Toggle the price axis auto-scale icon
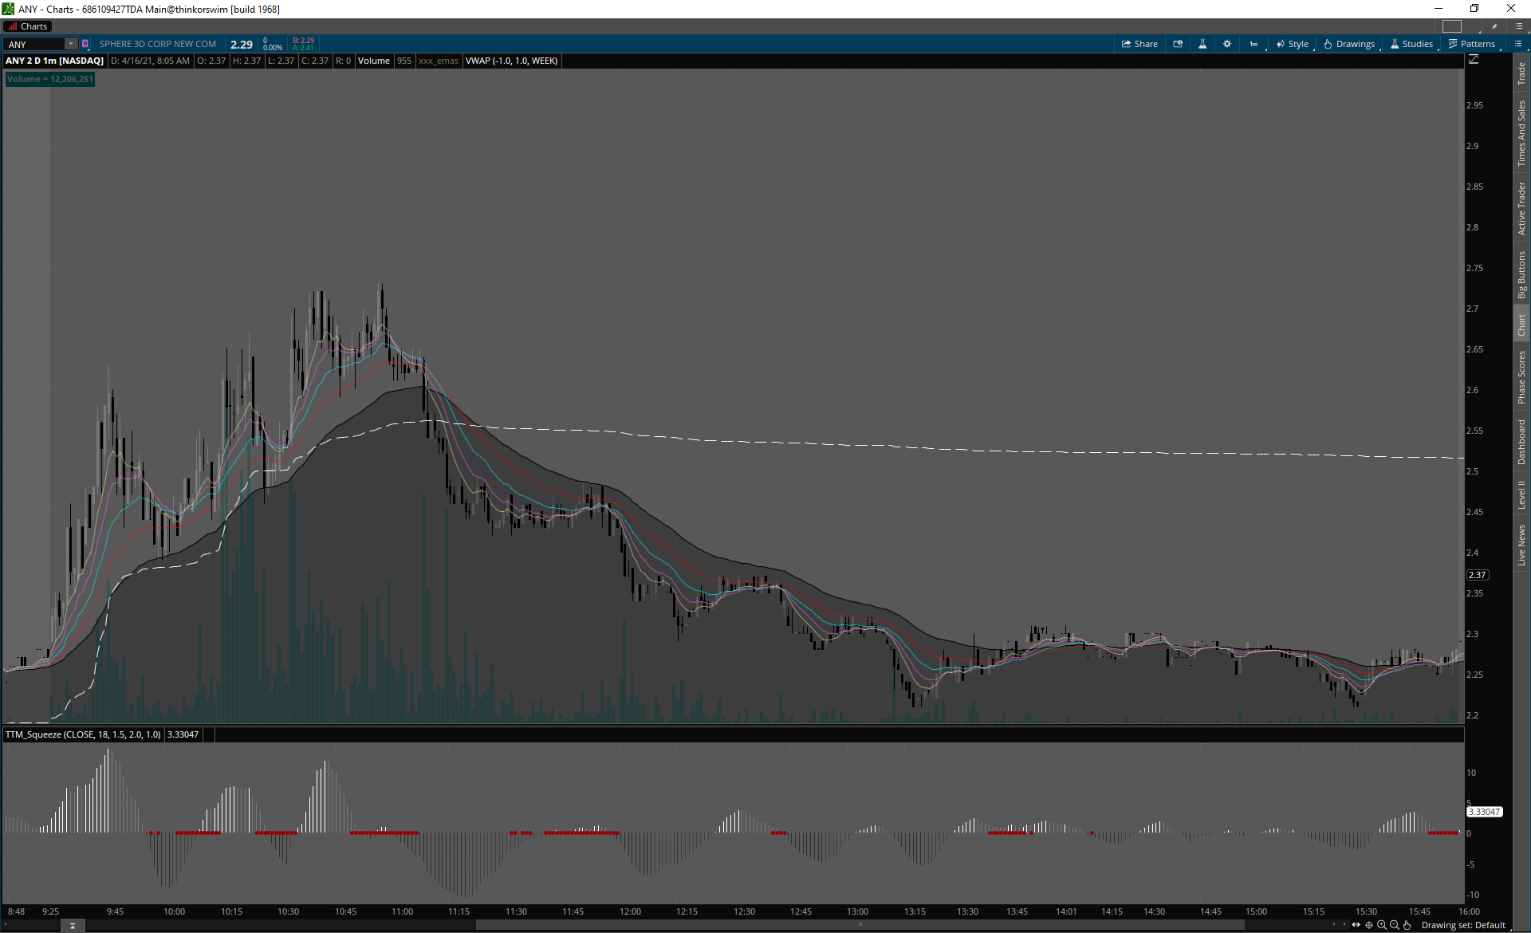The width and height of the screenshot is (1531, 933). tap(1473, 60)
